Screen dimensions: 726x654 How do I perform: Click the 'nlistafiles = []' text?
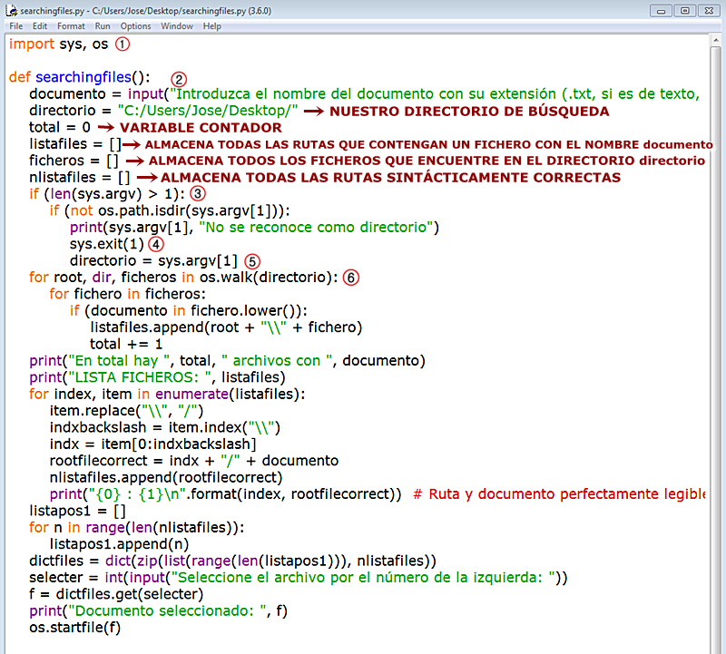point(79,177)
